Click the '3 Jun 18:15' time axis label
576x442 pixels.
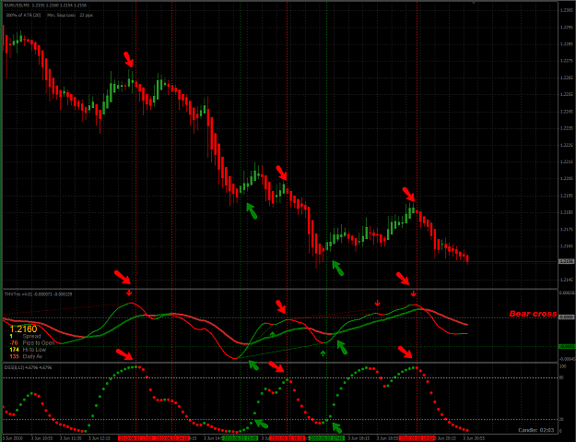pos(359,438)
